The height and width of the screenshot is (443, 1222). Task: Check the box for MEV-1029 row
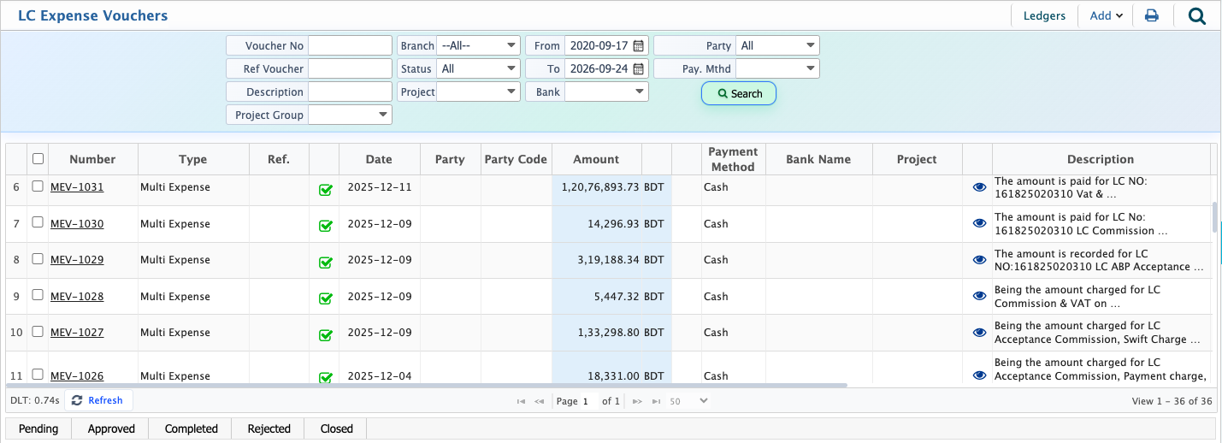click(37, 257)
